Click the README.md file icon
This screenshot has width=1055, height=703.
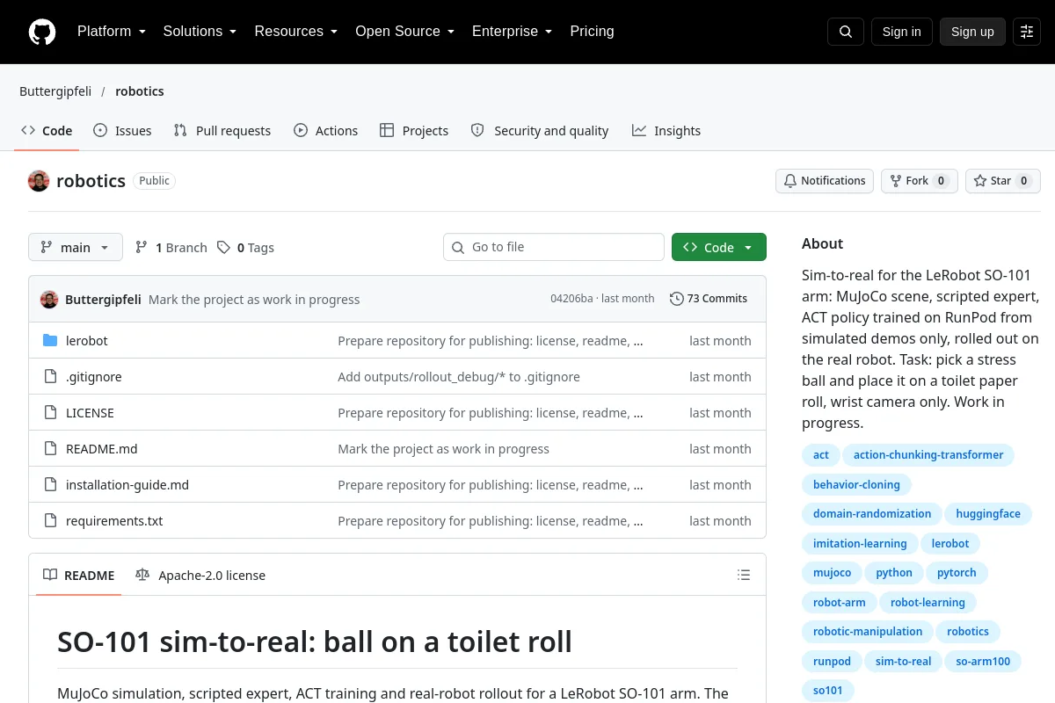point(50,448)
